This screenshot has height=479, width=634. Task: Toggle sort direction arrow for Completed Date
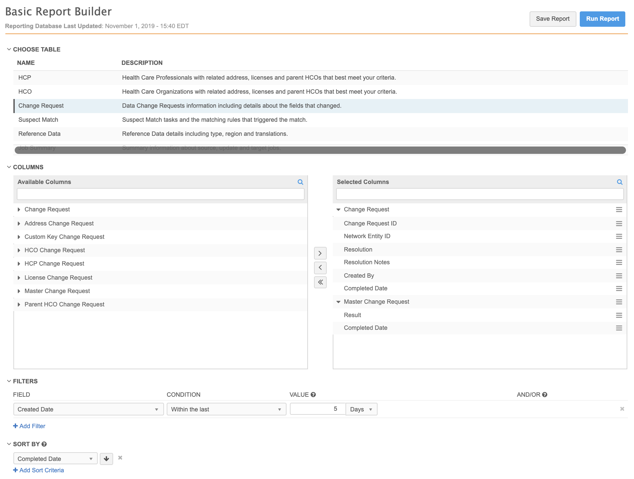pyautogui.click(x=106, y=459)
